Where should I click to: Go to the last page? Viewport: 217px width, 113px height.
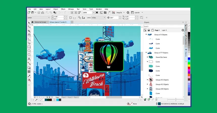tap(50, 97)
